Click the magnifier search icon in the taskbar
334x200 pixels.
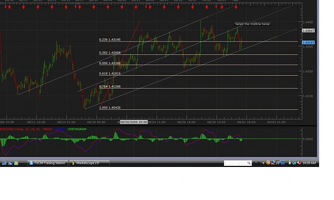[x=249, y=163]
